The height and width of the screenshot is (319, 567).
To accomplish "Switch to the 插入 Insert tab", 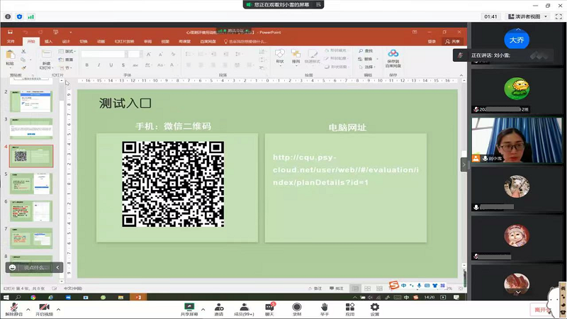I will [x=48, y=42].
